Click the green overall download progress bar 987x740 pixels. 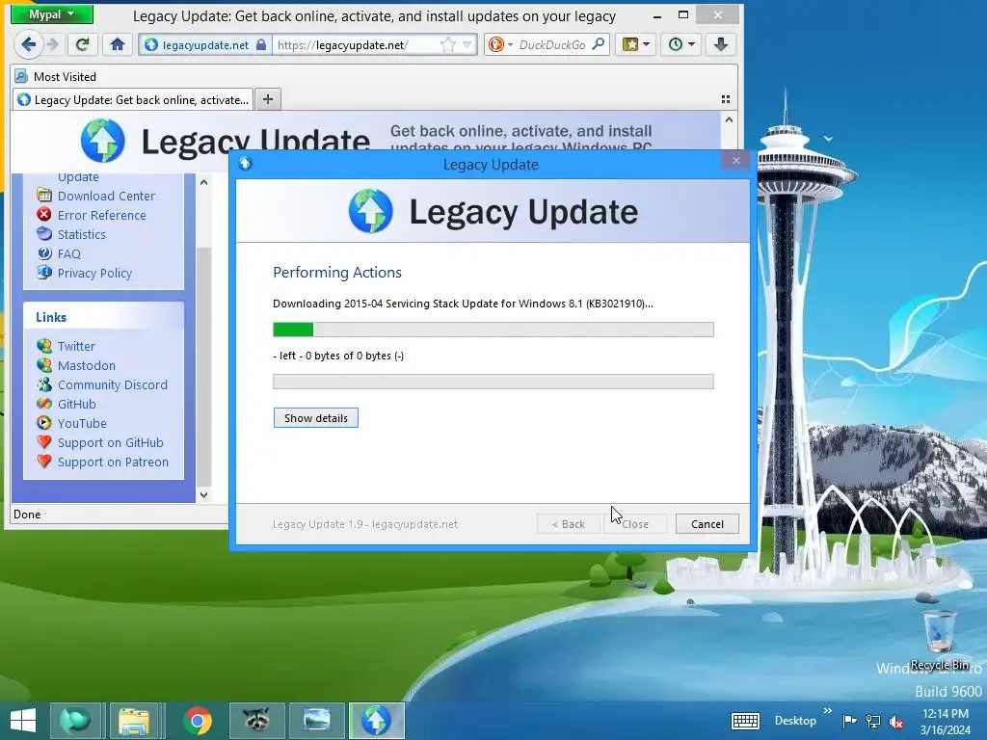(x=493, y=330)
